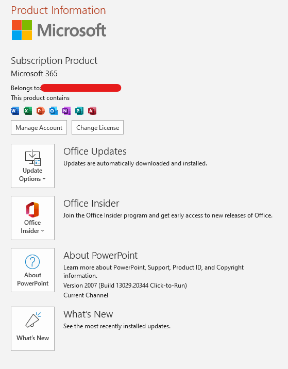Select the Office Updates heading
This screenshot has width=288, height=369.
pos(95,152)
